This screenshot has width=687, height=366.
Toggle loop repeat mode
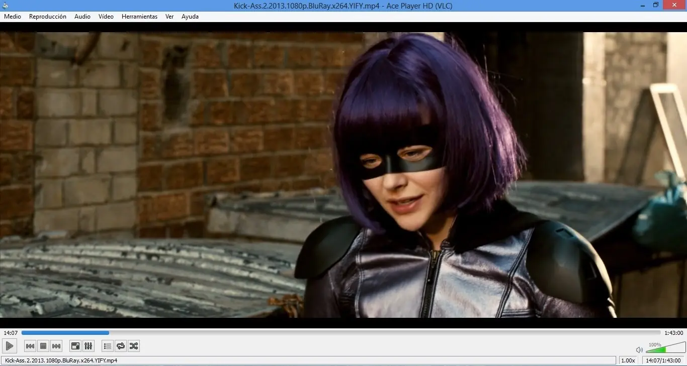click(120, 346)
